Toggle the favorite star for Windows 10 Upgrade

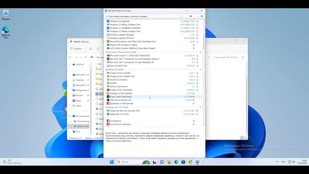click(x=197, y=21)
